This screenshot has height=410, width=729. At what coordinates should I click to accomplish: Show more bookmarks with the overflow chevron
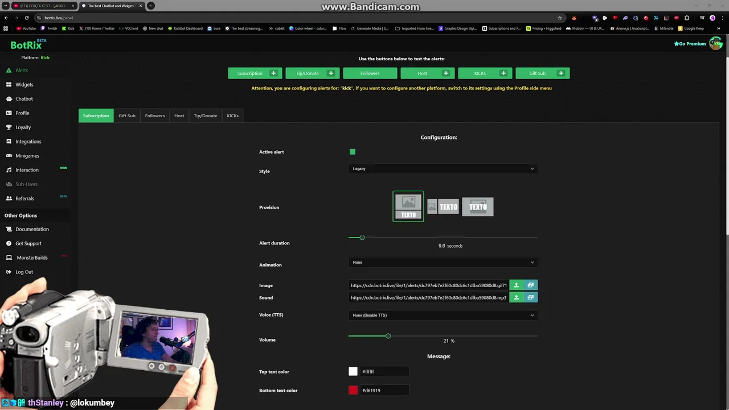click(x=720, y=28)
